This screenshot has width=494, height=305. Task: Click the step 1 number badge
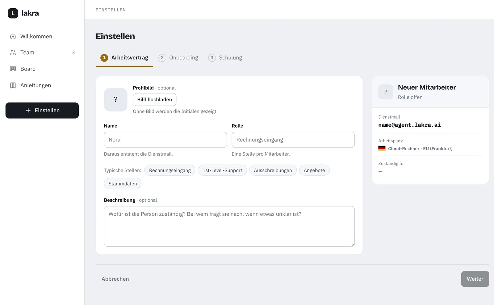click(x=104, y=58)
